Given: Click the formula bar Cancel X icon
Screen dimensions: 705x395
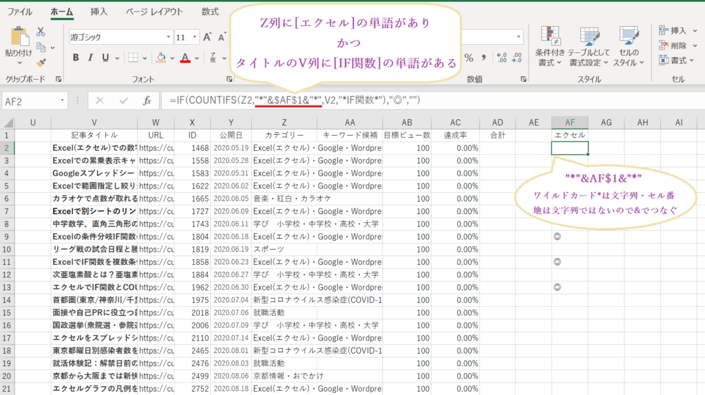Looking at the screenshot, I should 100,100.
